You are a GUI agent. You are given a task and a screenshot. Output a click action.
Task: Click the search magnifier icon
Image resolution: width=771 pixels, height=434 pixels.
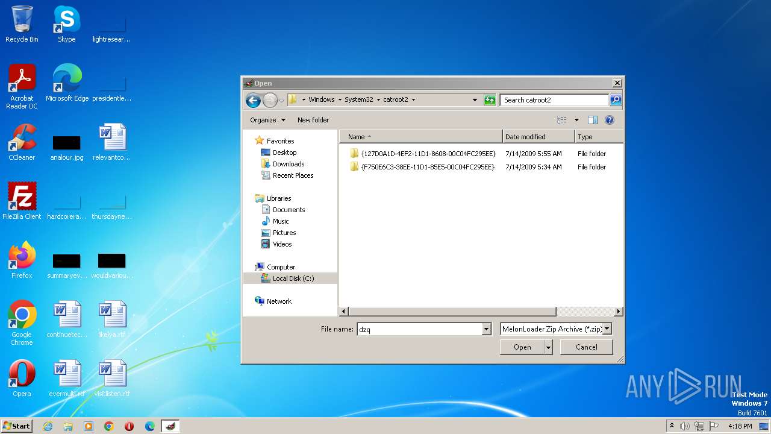pos(615,100)
